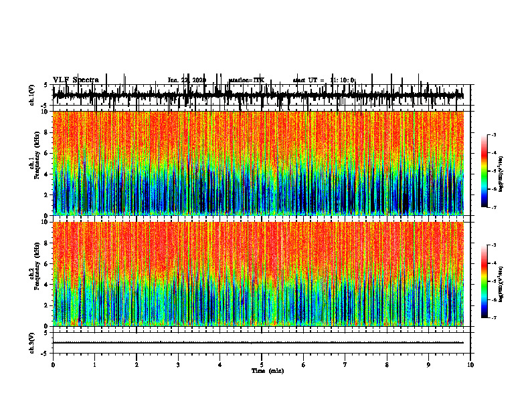Click the ch.2 spectrogram color scale bar
This screenshot has width=530, height=409.
(484, 281)
